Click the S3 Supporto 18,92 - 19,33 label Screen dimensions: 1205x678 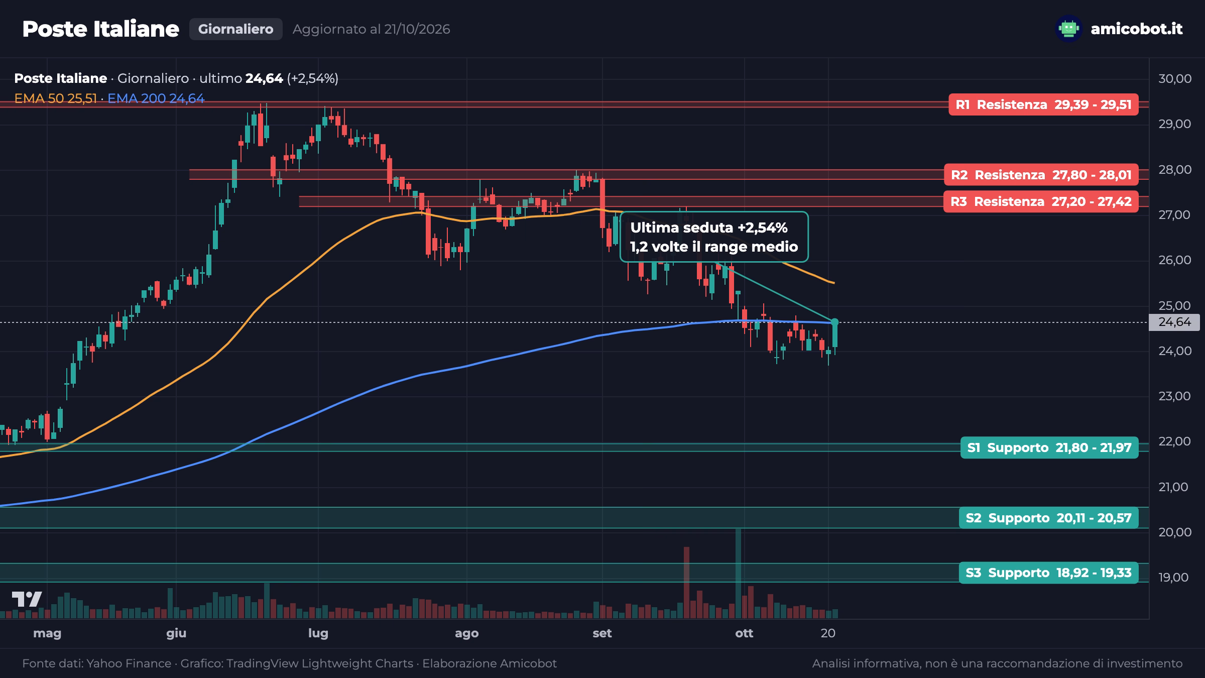coord(1049,573)
